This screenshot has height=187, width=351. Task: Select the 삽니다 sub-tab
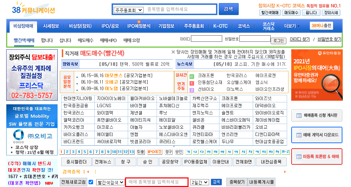pos(65,40)
